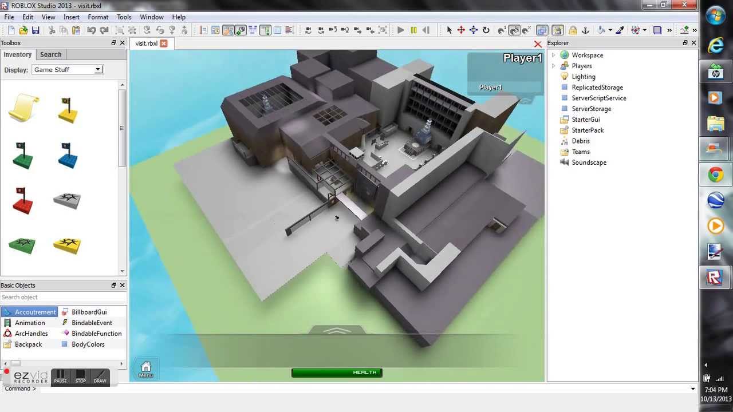Screen dimensions: 733x412
Task: Select Lighting in the Explorer
Action: click(x=584, y=77)
